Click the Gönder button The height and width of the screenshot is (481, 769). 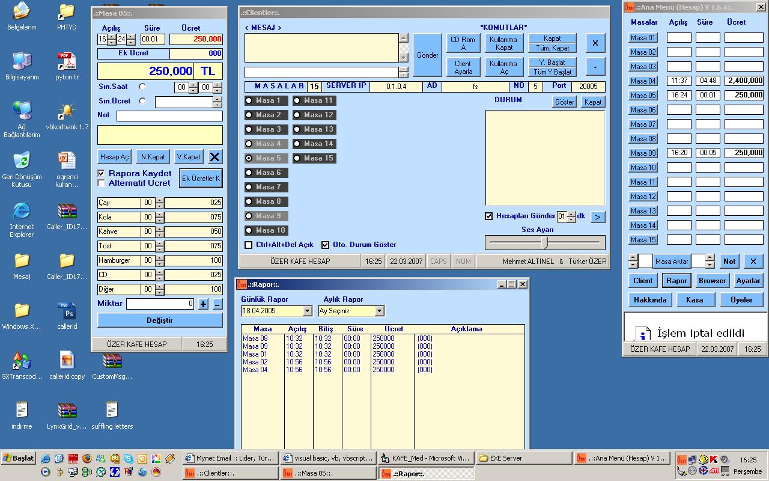click(x=427, y=55)
